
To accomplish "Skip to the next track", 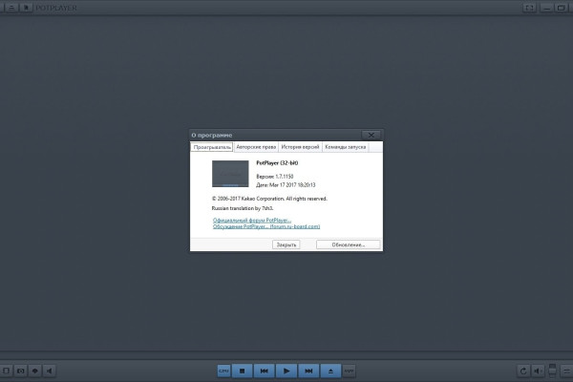I will click(308, 370).
